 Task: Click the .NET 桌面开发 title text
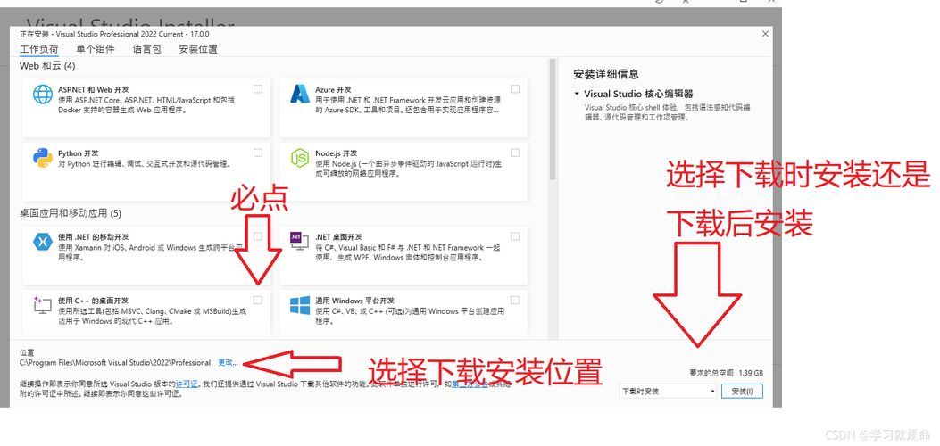pos(338,237)
